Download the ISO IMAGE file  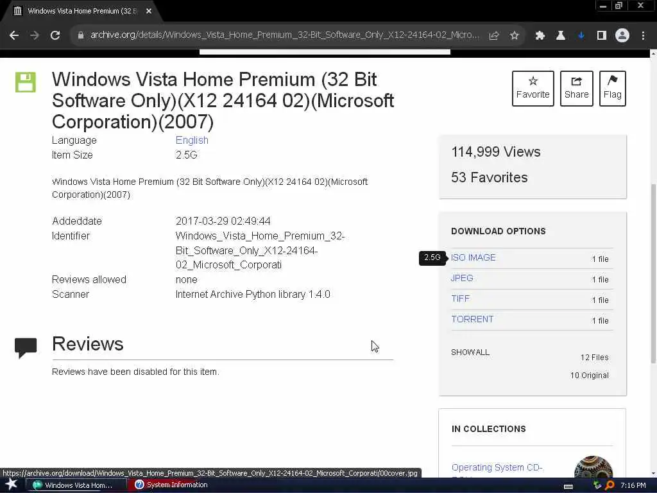click(473, 257)
